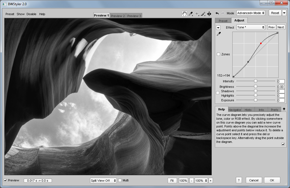Viewport: 290px width, 188px height.
Task: Click the Shadows slider handle
Action: [x=255, y=91]
